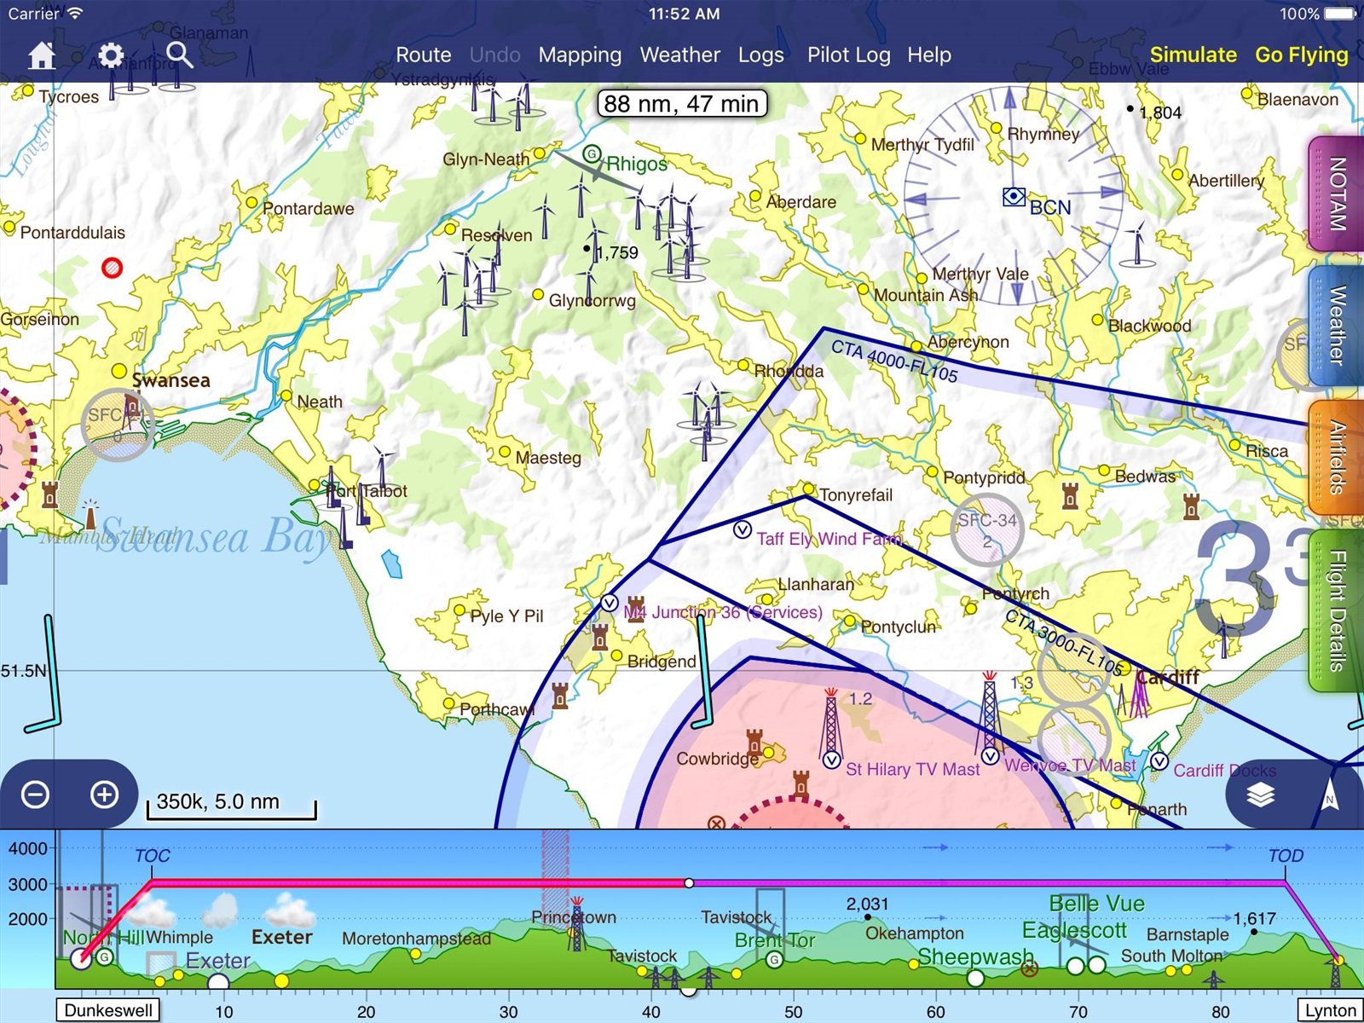Image resolution: width=1364 pixels, height=1023 pixels.
Task: Open the Pilot Log menu
Action: (849, 55)
